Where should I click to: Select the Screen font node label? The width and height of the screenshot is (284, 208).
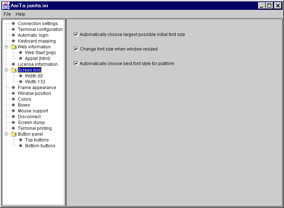(x=30, y=70)
